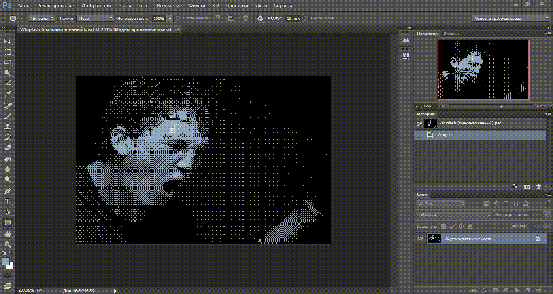The width and height of the screenshot is (553, 294).
Task: Open the Режим Порог dropdown
Action: pyautogui.click(x=95, y=18)
